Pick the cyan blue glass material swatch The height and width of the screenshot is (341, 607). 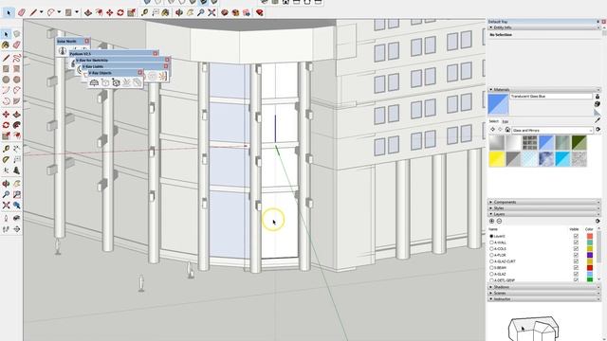click(562, 159)
